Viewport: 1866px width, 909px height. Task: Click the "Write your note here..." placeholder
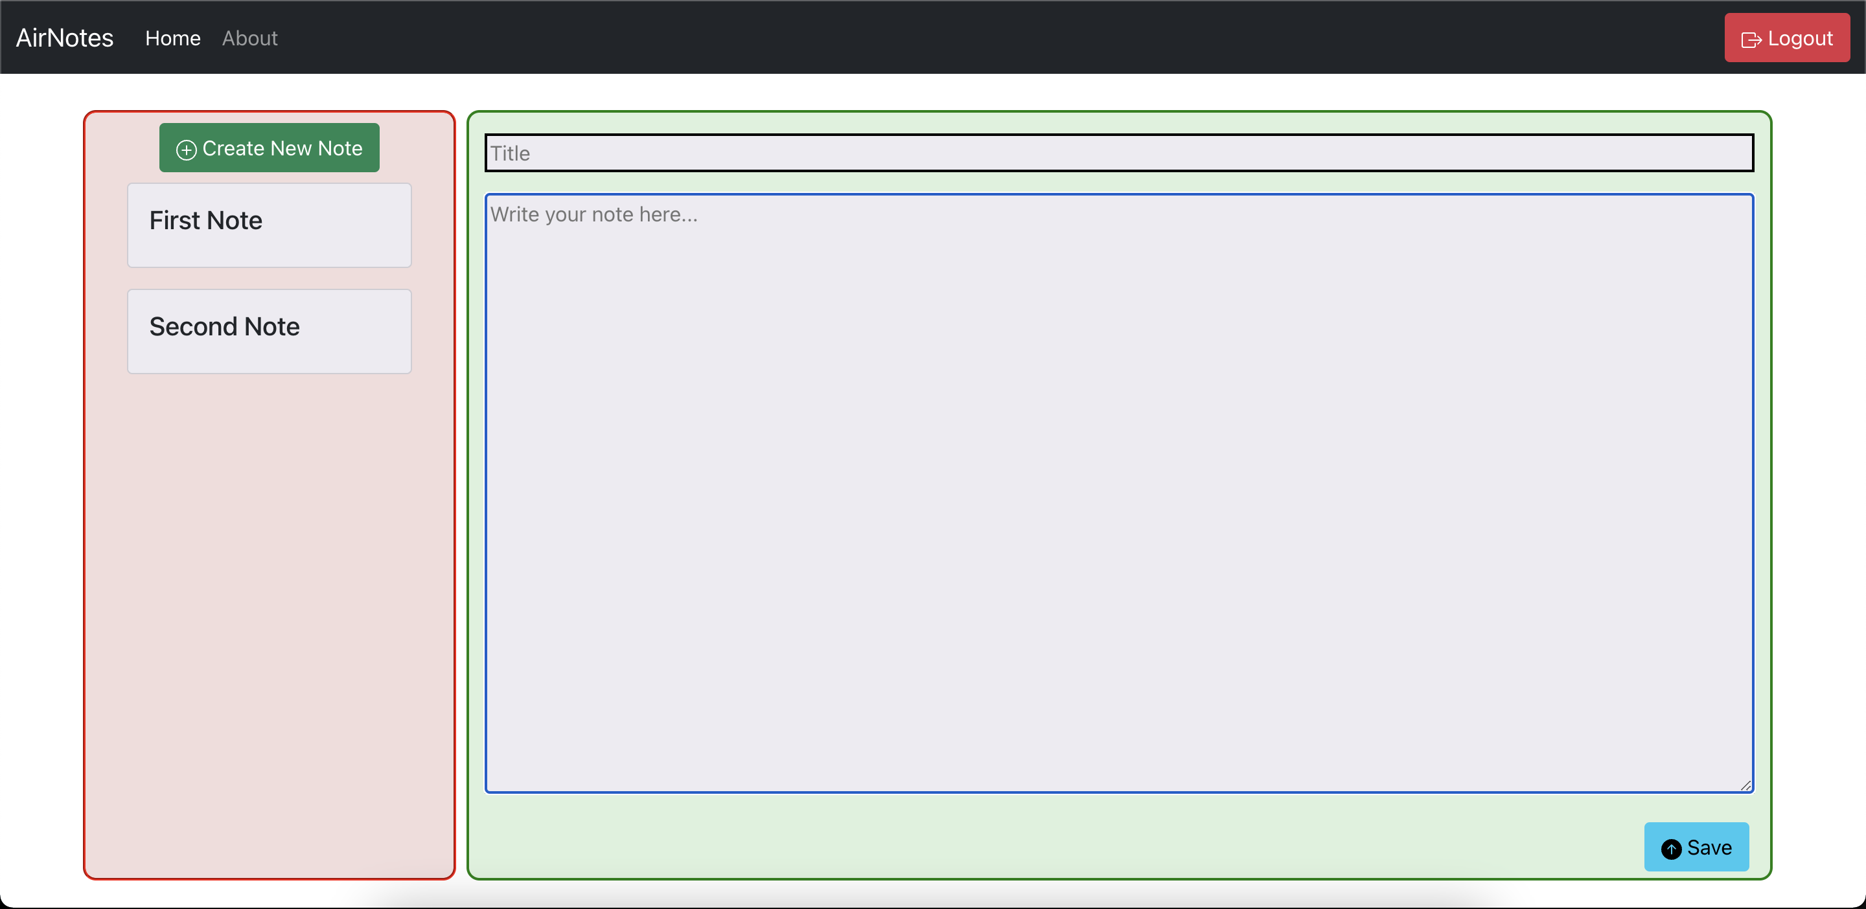pos(594,214)
